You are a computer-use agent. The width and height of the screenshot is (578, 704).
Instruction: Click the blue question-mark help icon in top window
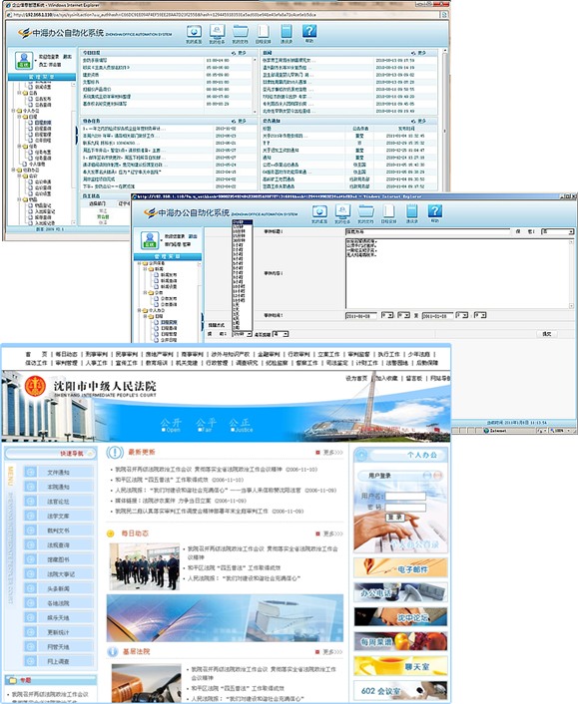point(309,32)
